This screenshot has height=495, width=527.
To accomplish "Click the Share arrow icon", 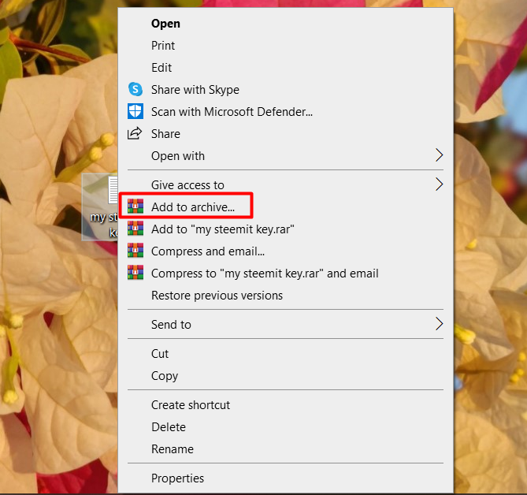I will point(135,133).
